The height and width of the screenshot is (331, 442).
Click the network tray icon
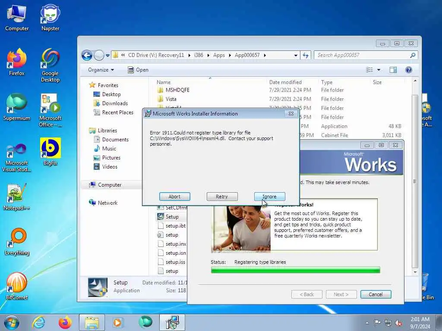point(388,323)
